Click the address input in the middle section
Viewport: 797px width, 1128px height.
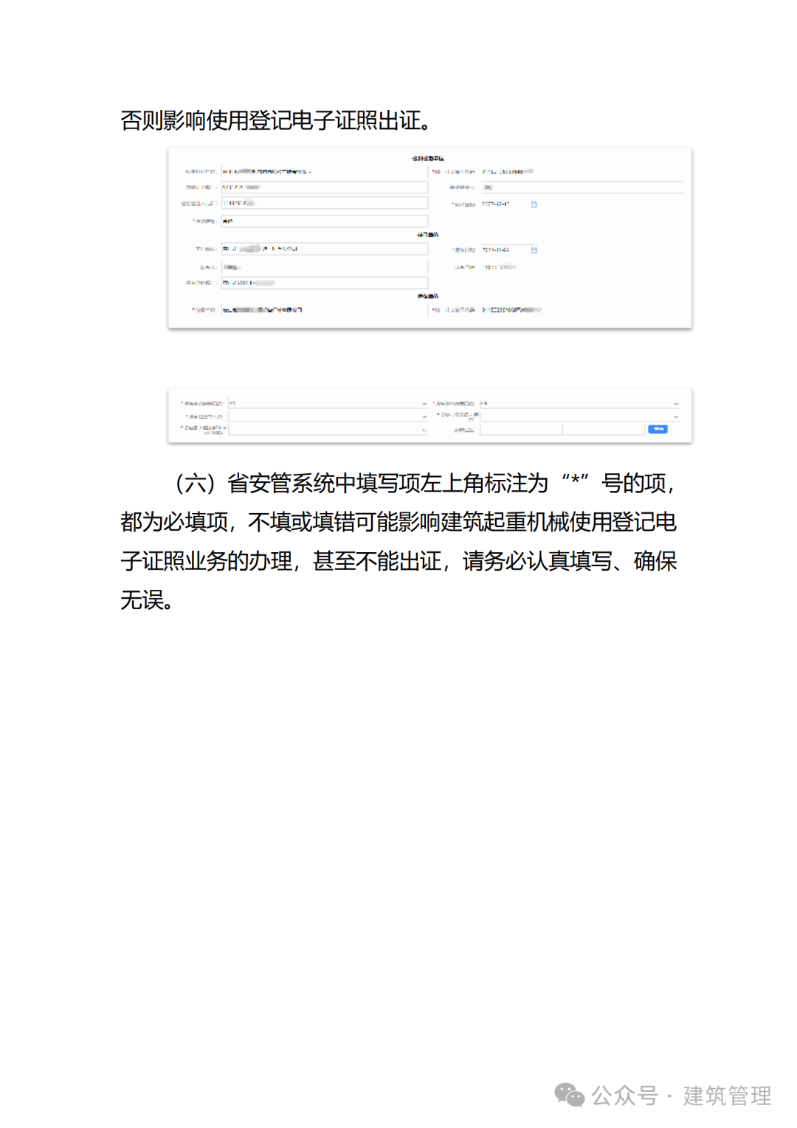(x=325, y=249)
